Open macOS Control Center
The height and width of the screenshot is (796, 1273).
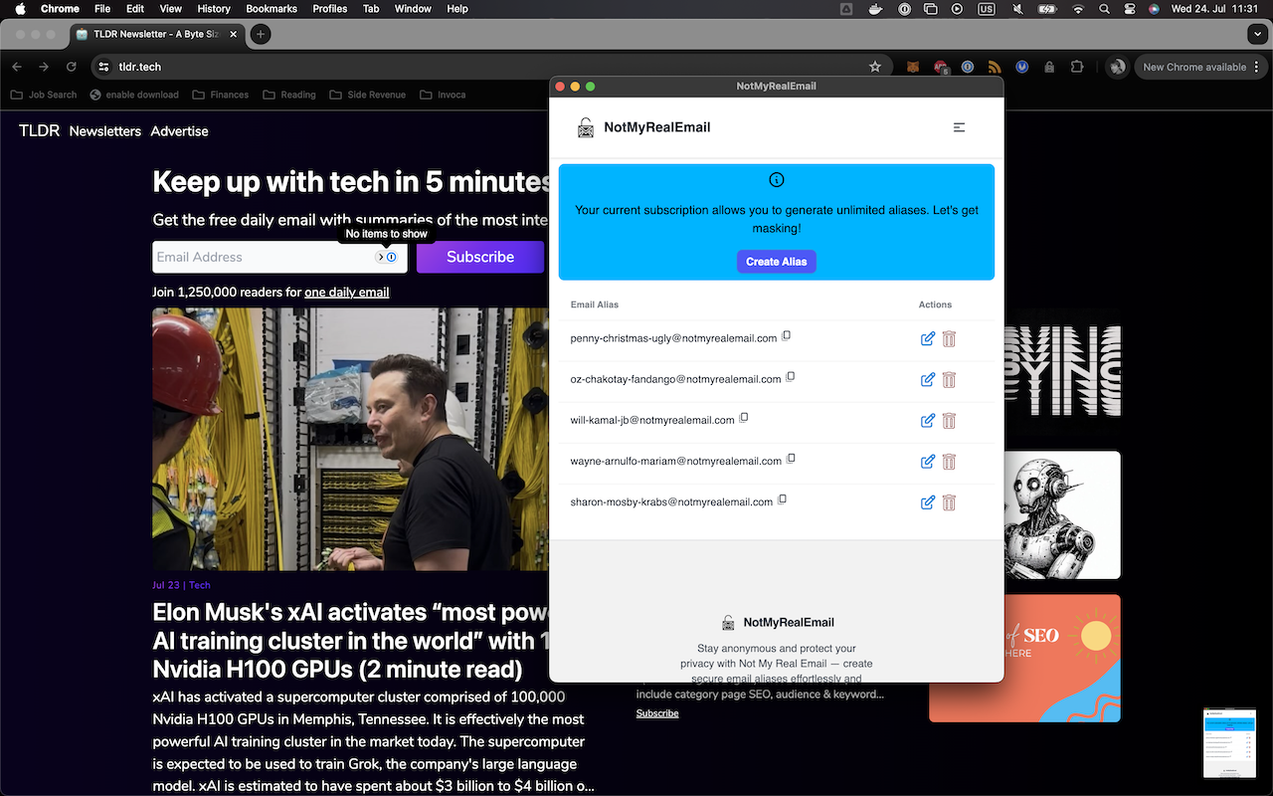click(x=1131, y=9)
